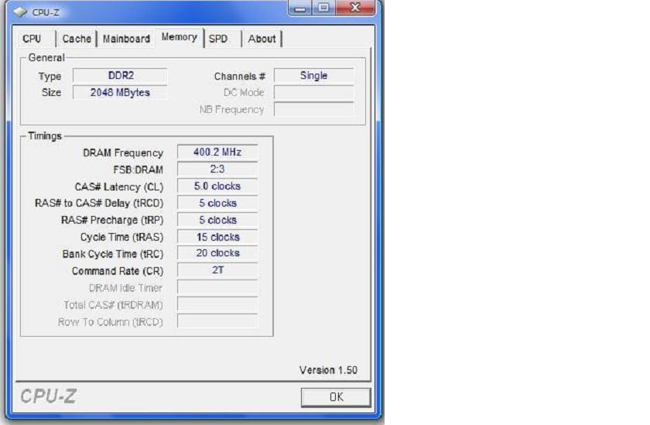
Task: Click the DRAM Frequency label
Action: 123,153
